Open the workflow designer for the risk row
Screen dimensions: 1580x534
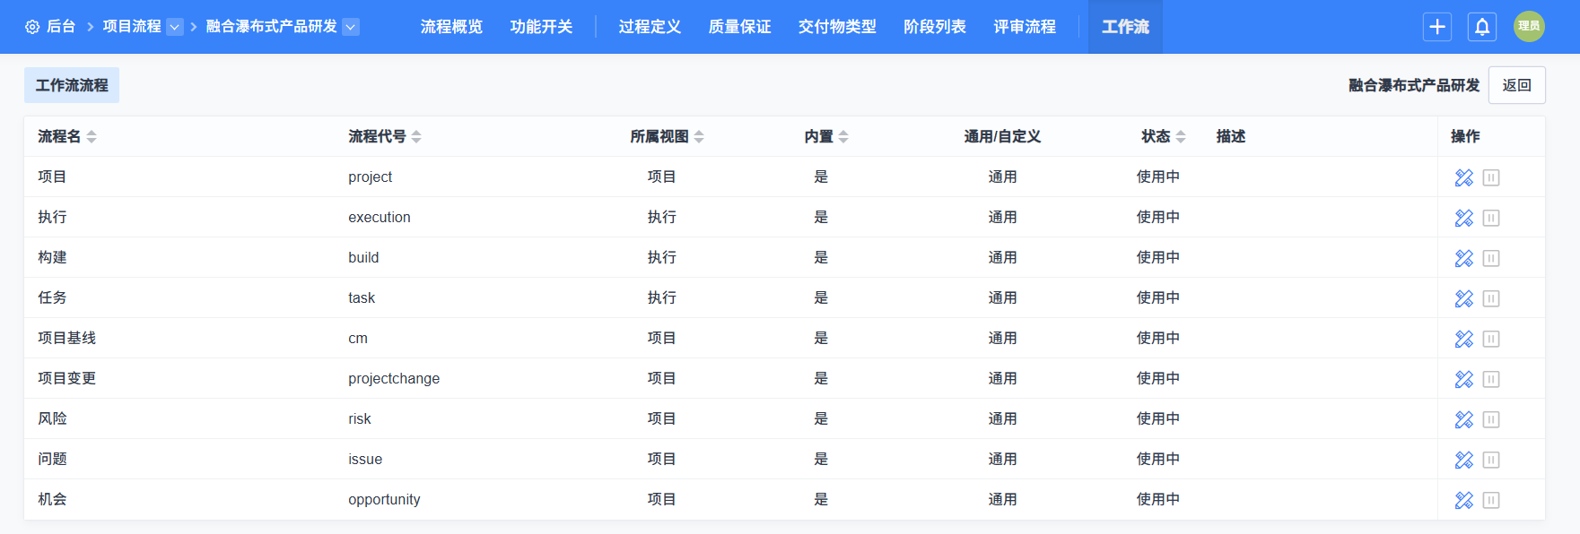(1463, 419)
